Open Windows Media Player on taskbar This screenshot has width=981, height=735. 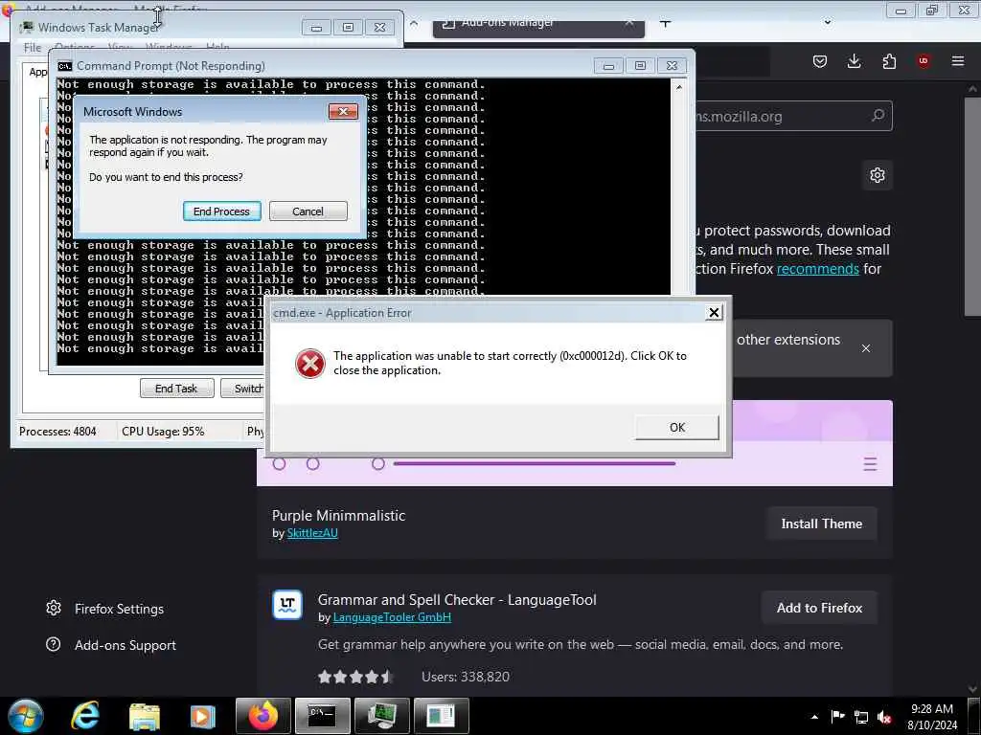click(x=202, y=716)
